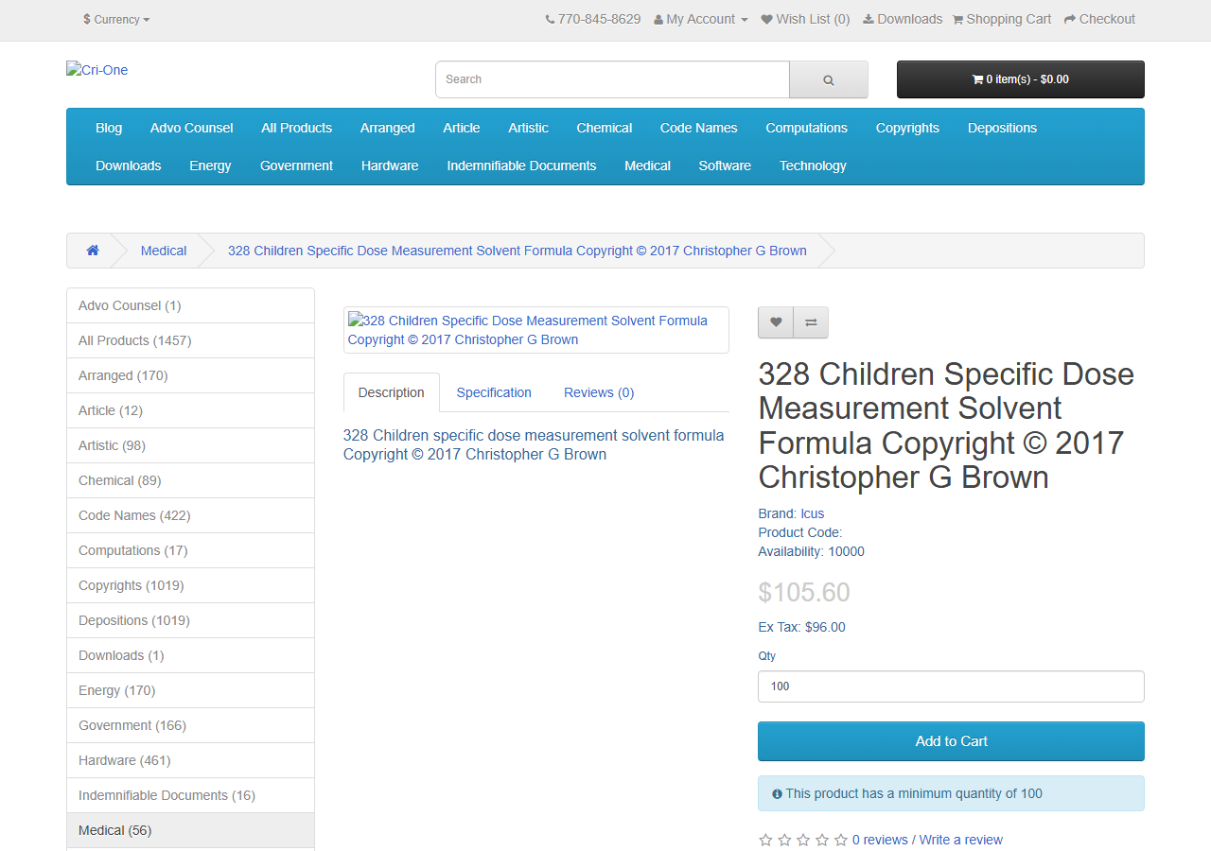Open Chemical in navigation bar

605,128
